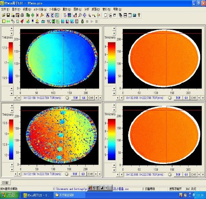Click the top-left panel THK color scale bar

11,63
